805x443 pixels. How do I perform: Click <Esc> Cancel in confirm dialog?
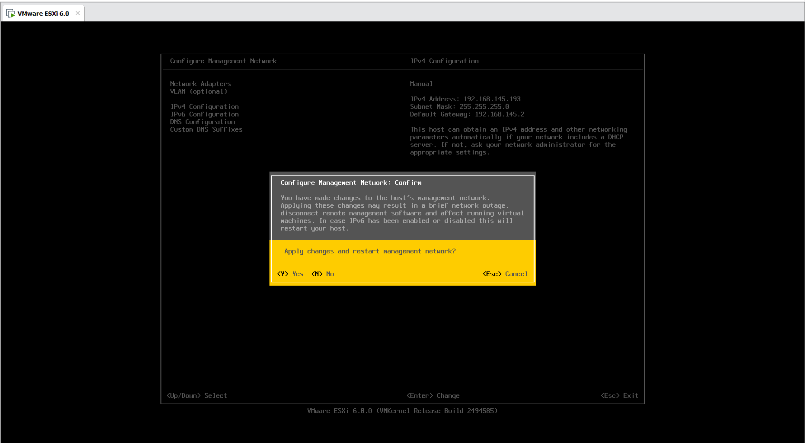pos(505,274)
